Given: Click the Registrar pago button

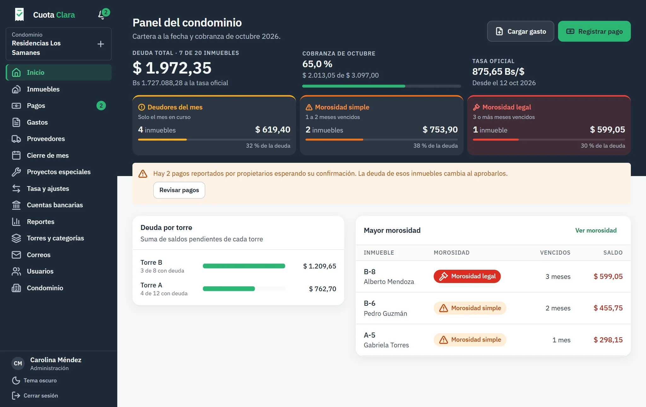Looking at the screenshot, I should 594,31.
